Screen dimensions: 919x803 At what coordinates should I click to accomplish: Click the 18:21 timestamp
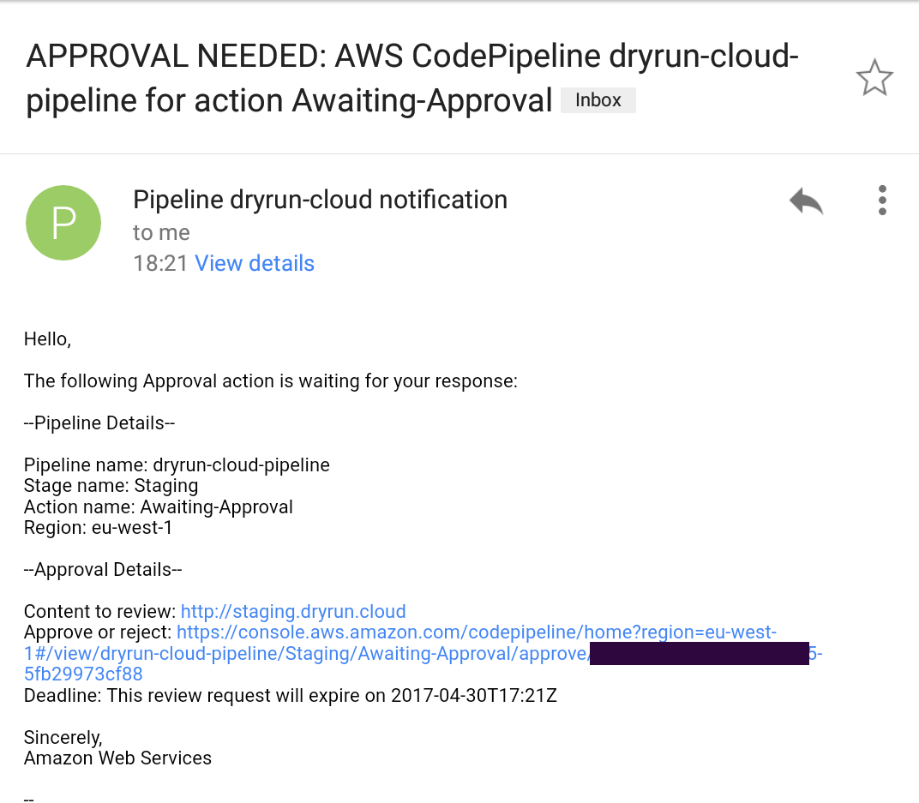pyautogui.click(x=160, y=264)
